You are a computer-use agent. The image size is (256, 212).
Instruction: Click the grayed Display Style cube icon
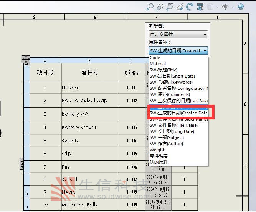click(x=210, y=7)
